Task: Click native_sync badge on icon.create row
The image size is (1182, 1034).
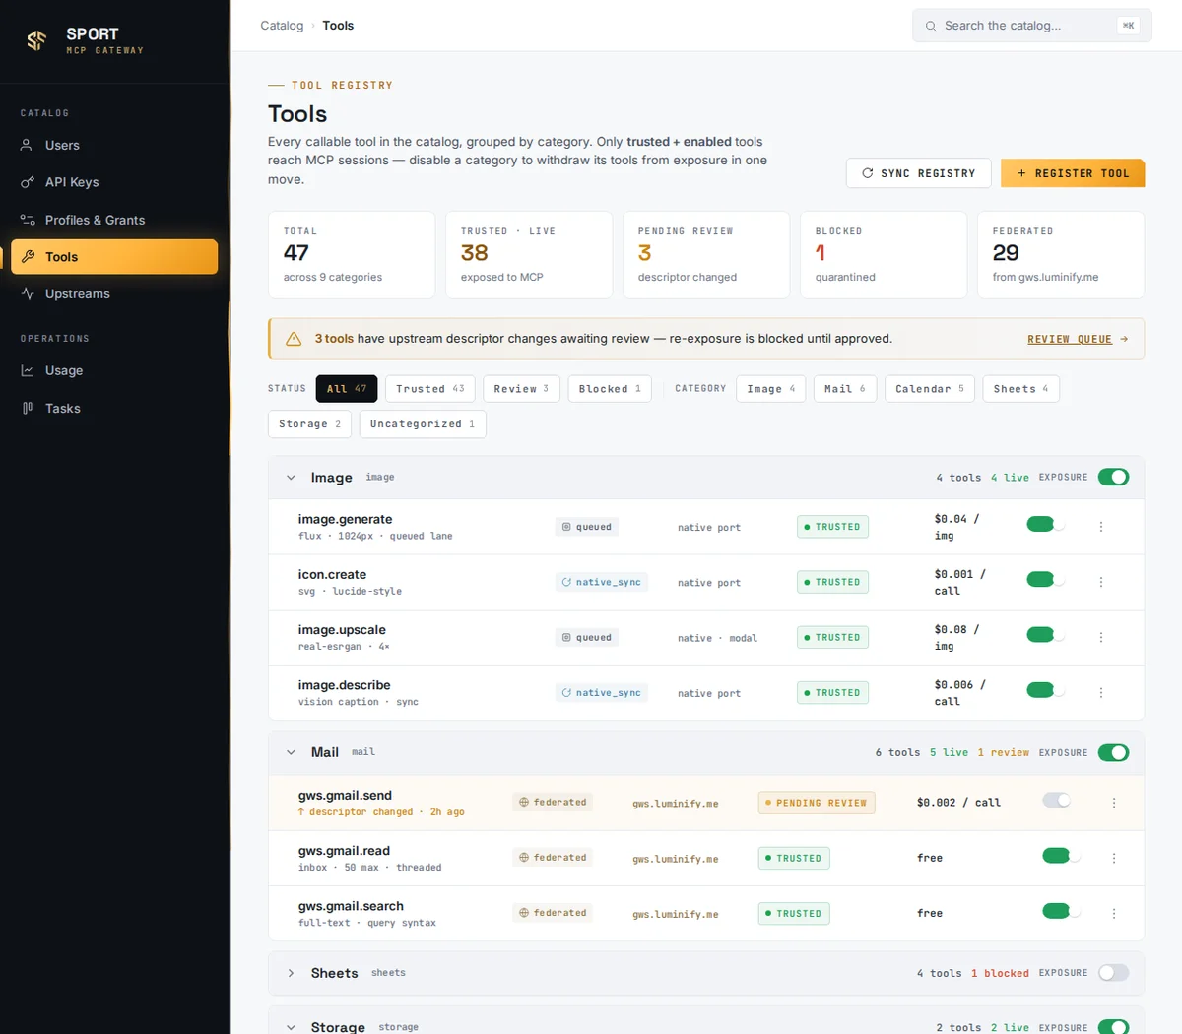Action: tap(601, 582)
